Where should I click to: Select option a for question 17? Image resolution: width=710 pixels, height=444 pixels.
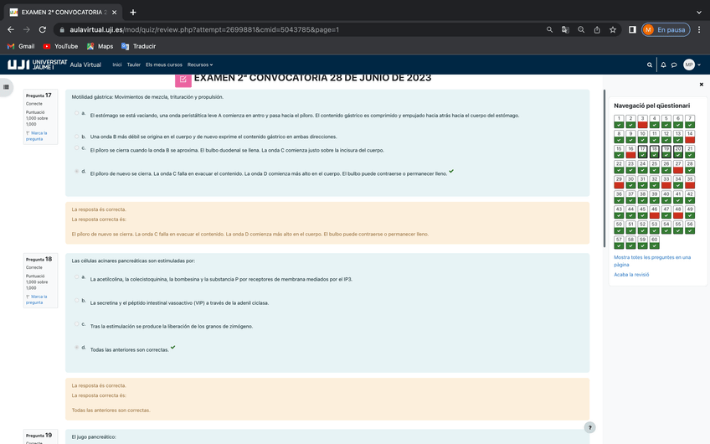click(76, 113)
